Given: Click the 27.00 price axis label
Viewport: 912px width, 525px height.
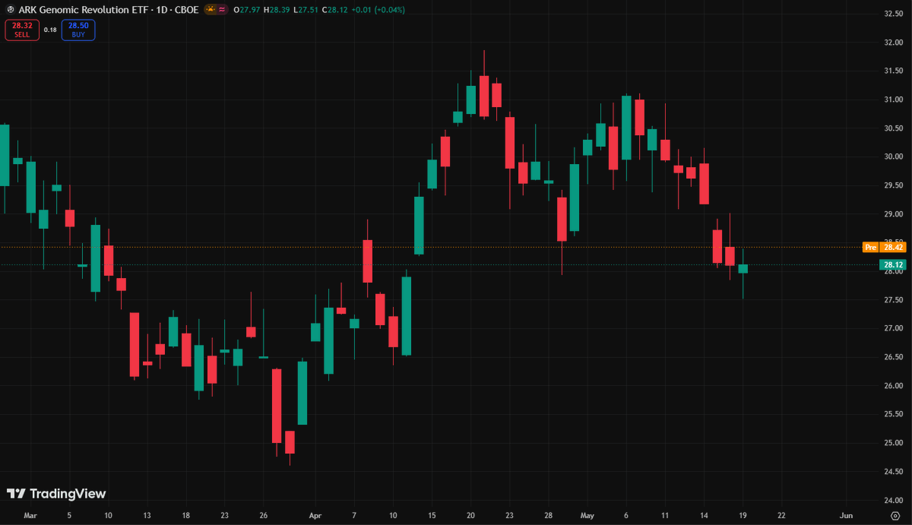Looking at the screenshot, I should (893, 328).
